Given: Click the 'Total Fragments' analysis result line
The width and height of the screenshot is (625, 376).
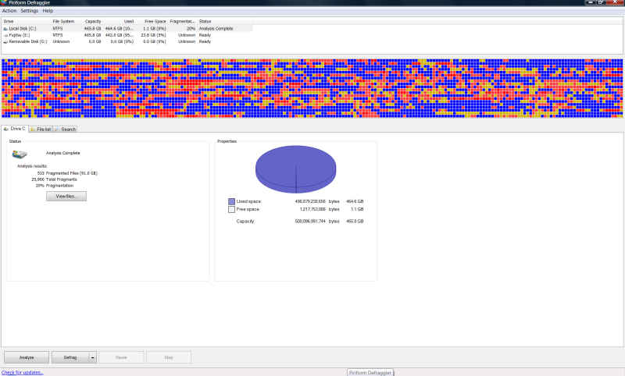Looking at the screenshot, I should coord(54,179).
